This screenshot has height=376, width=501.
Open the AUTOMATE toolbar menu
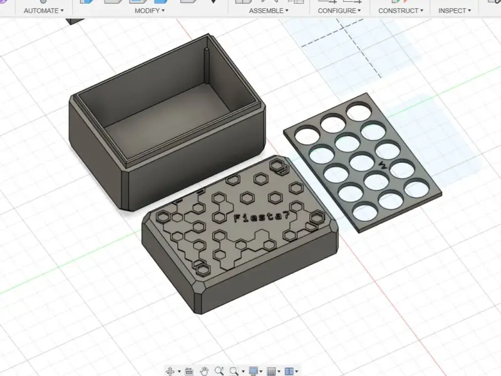click(x=44, y=11)
